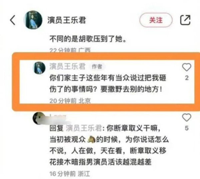The width and height of the screenshot is (200, 179).
Task: Tap the like count 5
Action: [x=187, y=128]
